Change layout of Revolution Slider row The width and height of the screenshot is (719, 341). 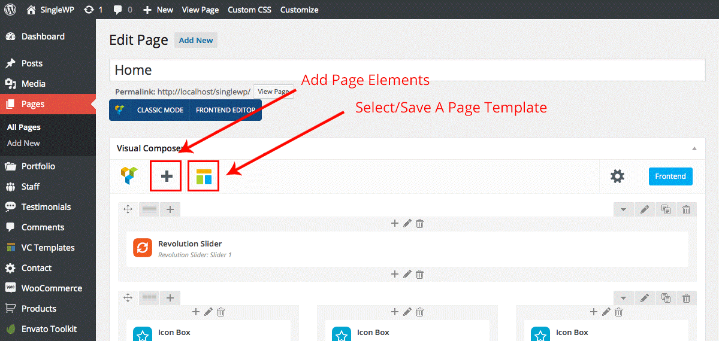(x=149, y=209)
